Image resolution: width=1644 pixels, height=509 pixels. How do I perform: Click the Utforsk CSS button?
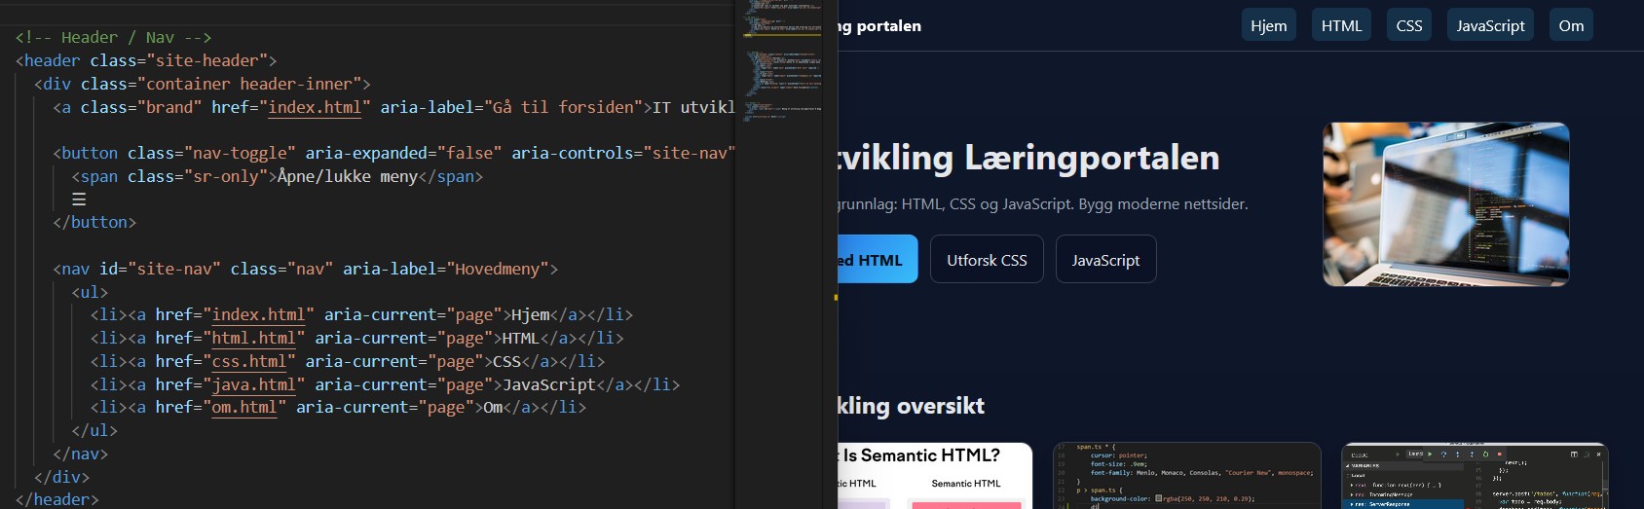point(987,260)
